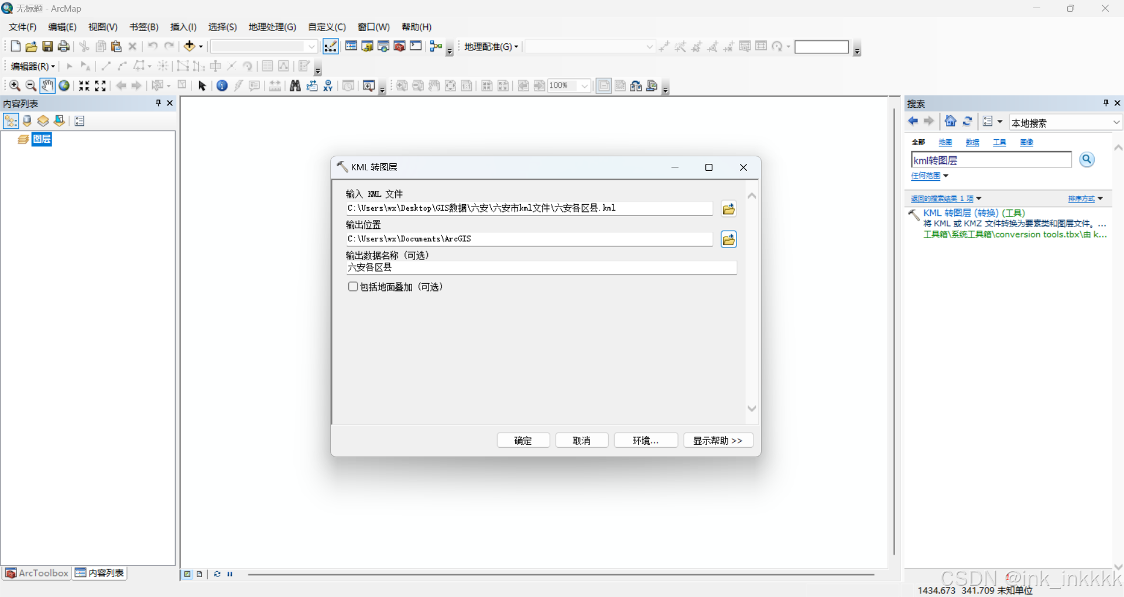This screenshot has height=597, width=1124.
Task: Refresh the Search panel results
Action: pyautogui.click(x=967, y=121)
